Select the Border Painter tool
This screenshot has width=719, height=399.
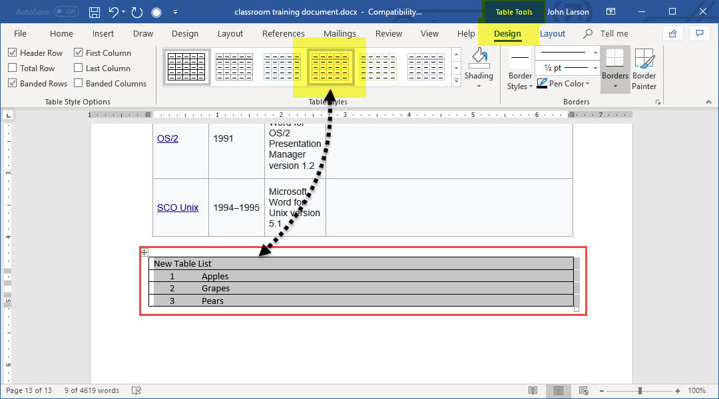pyautogui.click(x=644, y=69)
